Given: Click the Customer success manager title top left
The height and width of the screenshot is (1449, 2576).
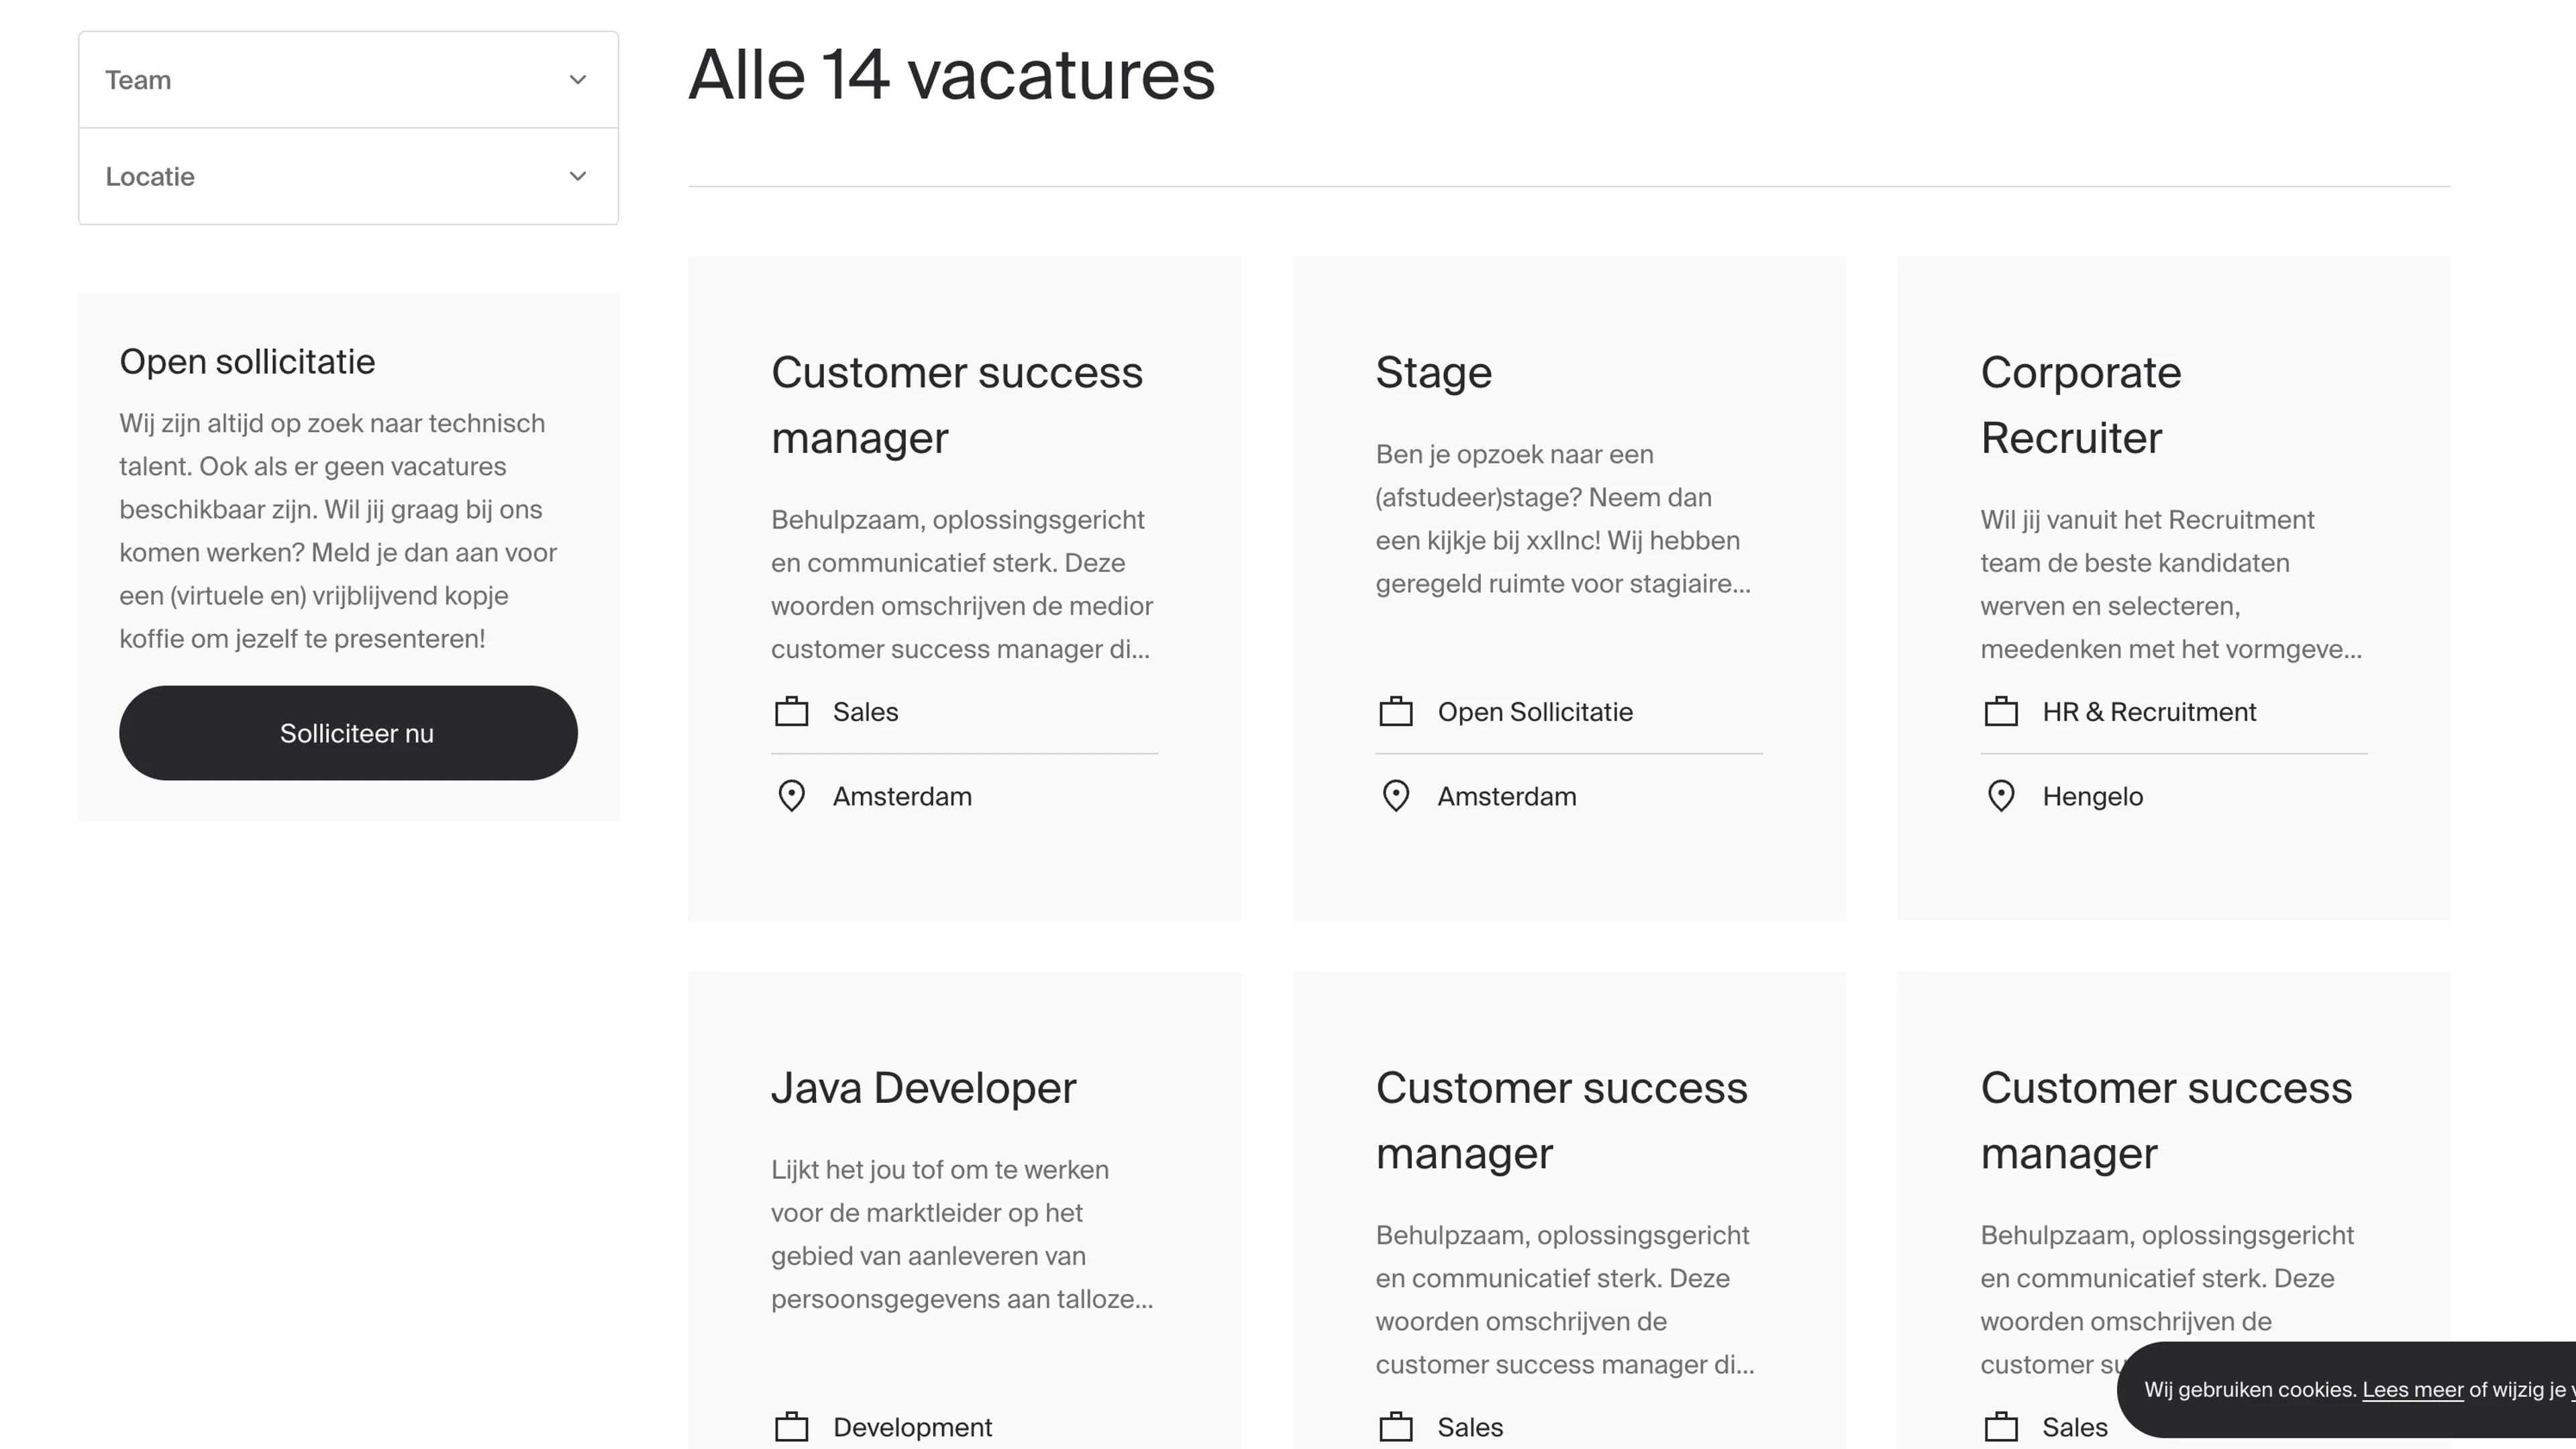Looking at the screenshot, I should point(957,404).
